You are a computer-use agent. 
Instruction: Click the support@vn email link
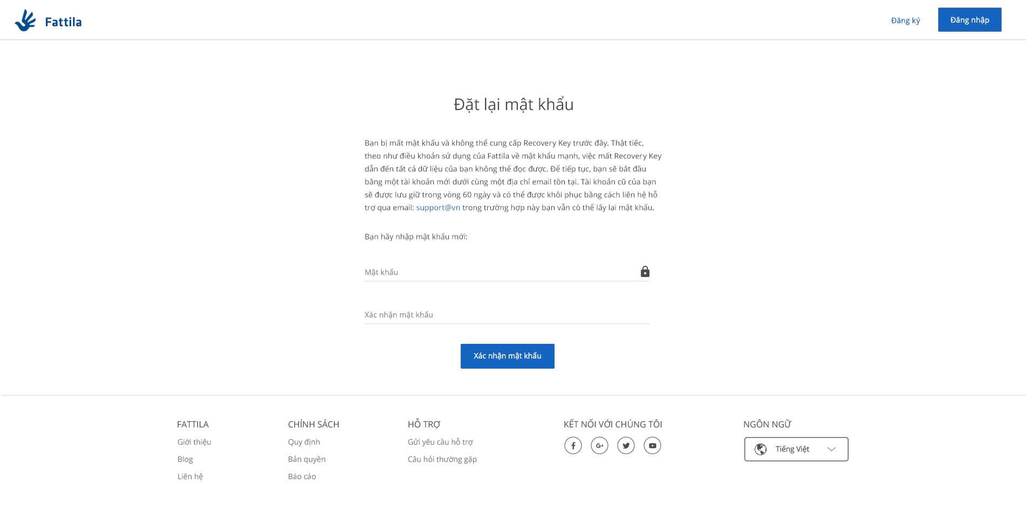(x=437, y=207)
